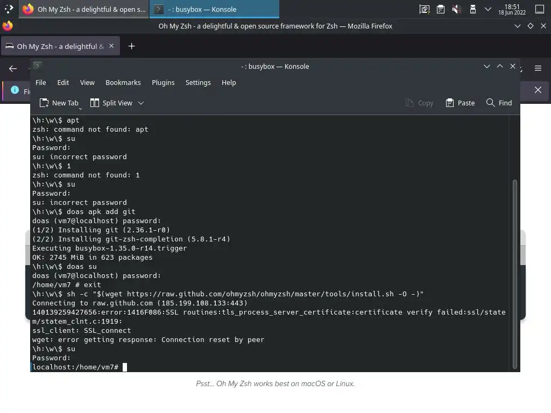Expand the New Tab profile dropdown arrow
This screenshot has width=551, height=413.
[80, 109]
